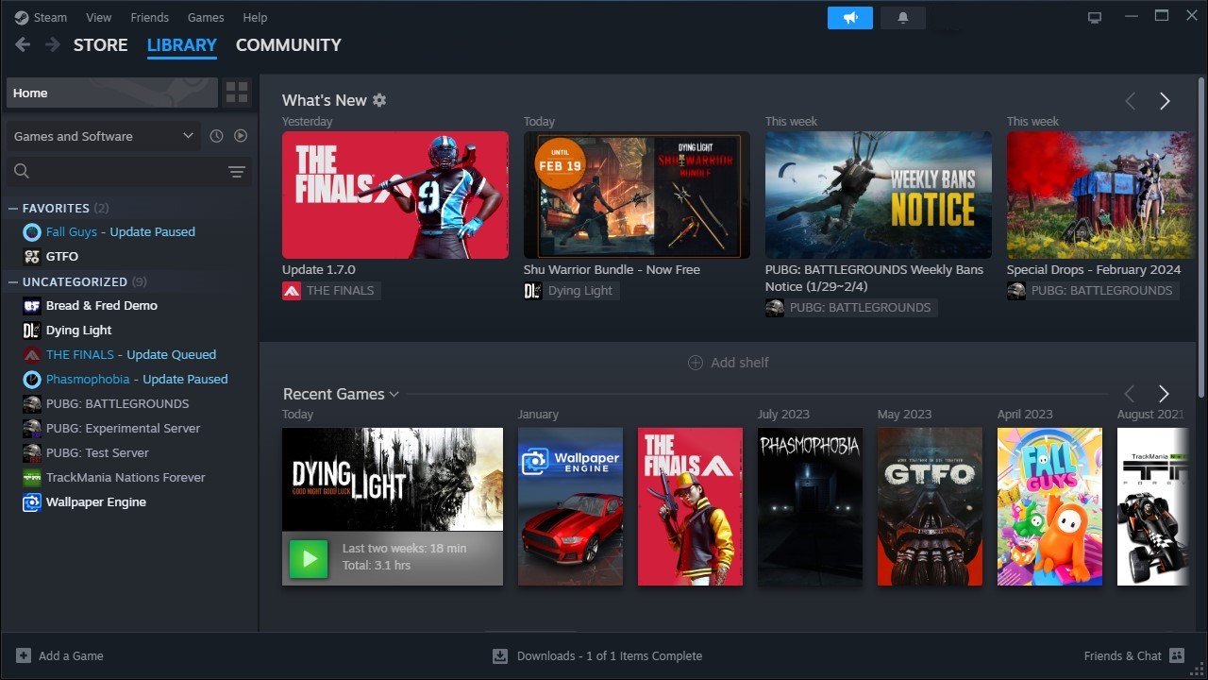Switch to the COMMUNITY tab

click(288, 44)
